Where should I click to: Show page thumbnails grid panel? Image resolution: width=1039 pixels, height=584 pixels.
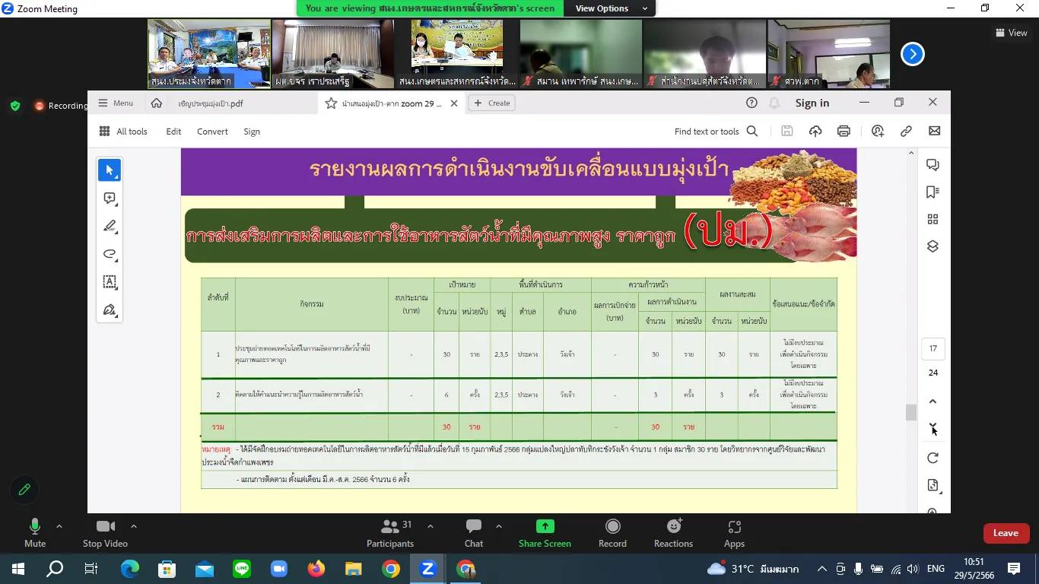933,220
